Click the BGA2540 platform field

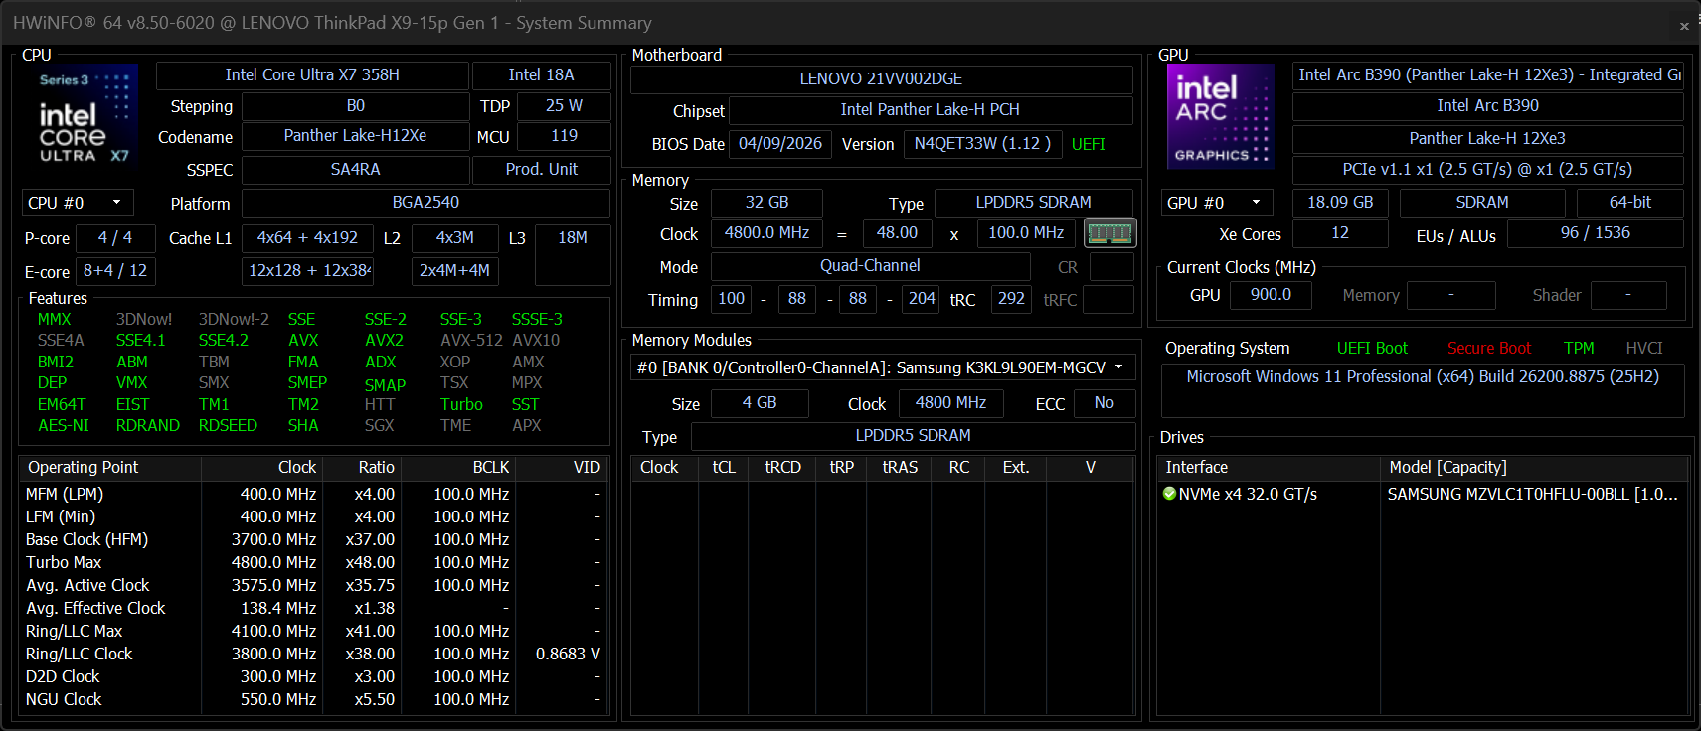coord(425,203)
